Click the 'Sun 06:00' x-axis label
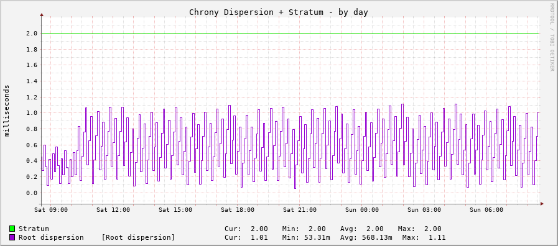558x246 pixels. tap(486, 210)
